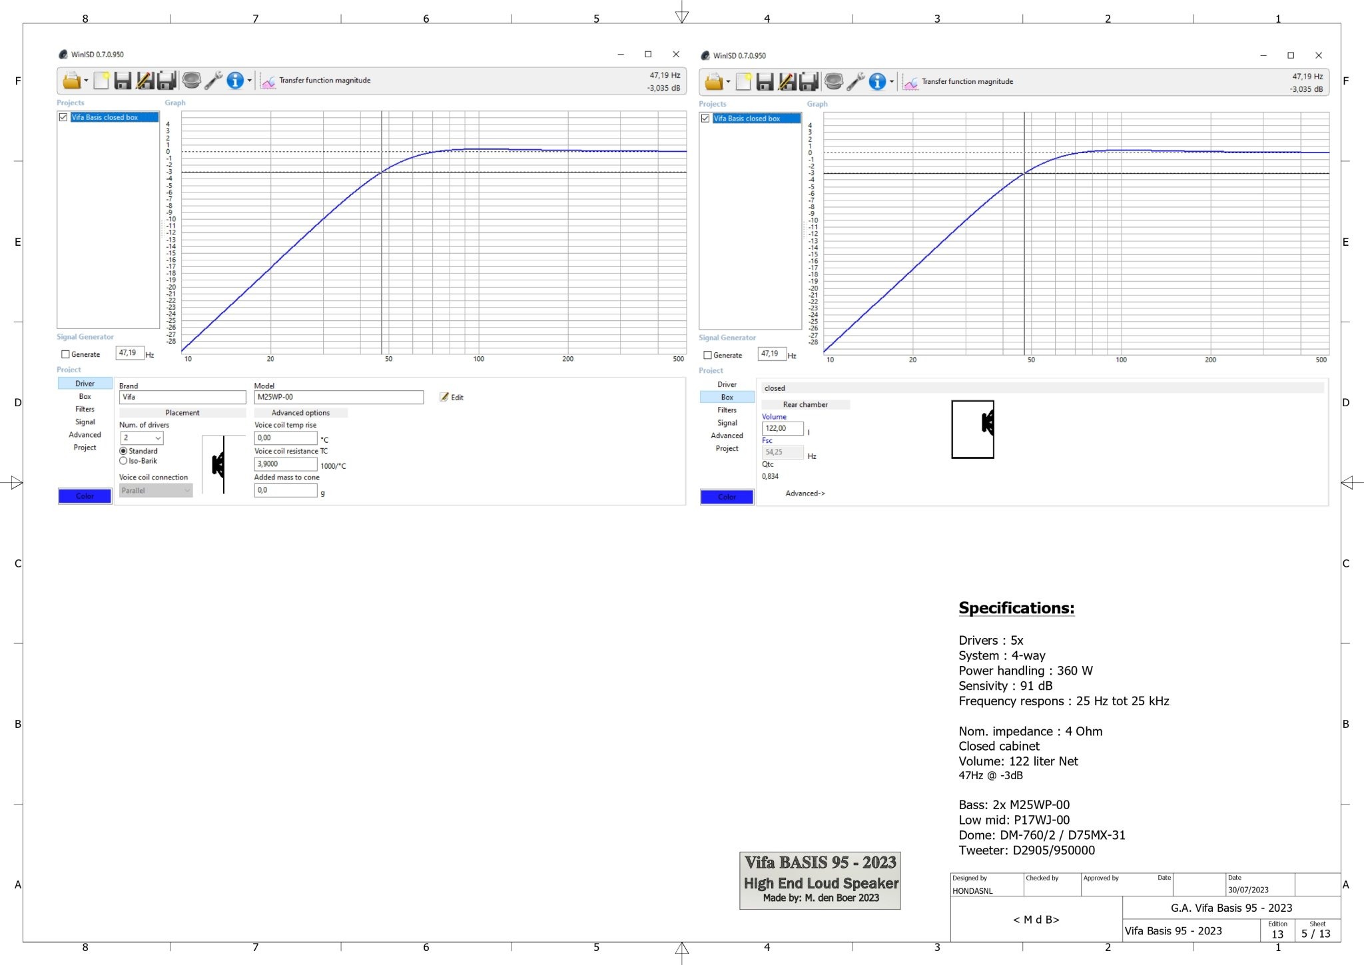The width and height of the screenshot is (1364, 965).
Task: Switch to Signal tab in left window
Action: 85,422
